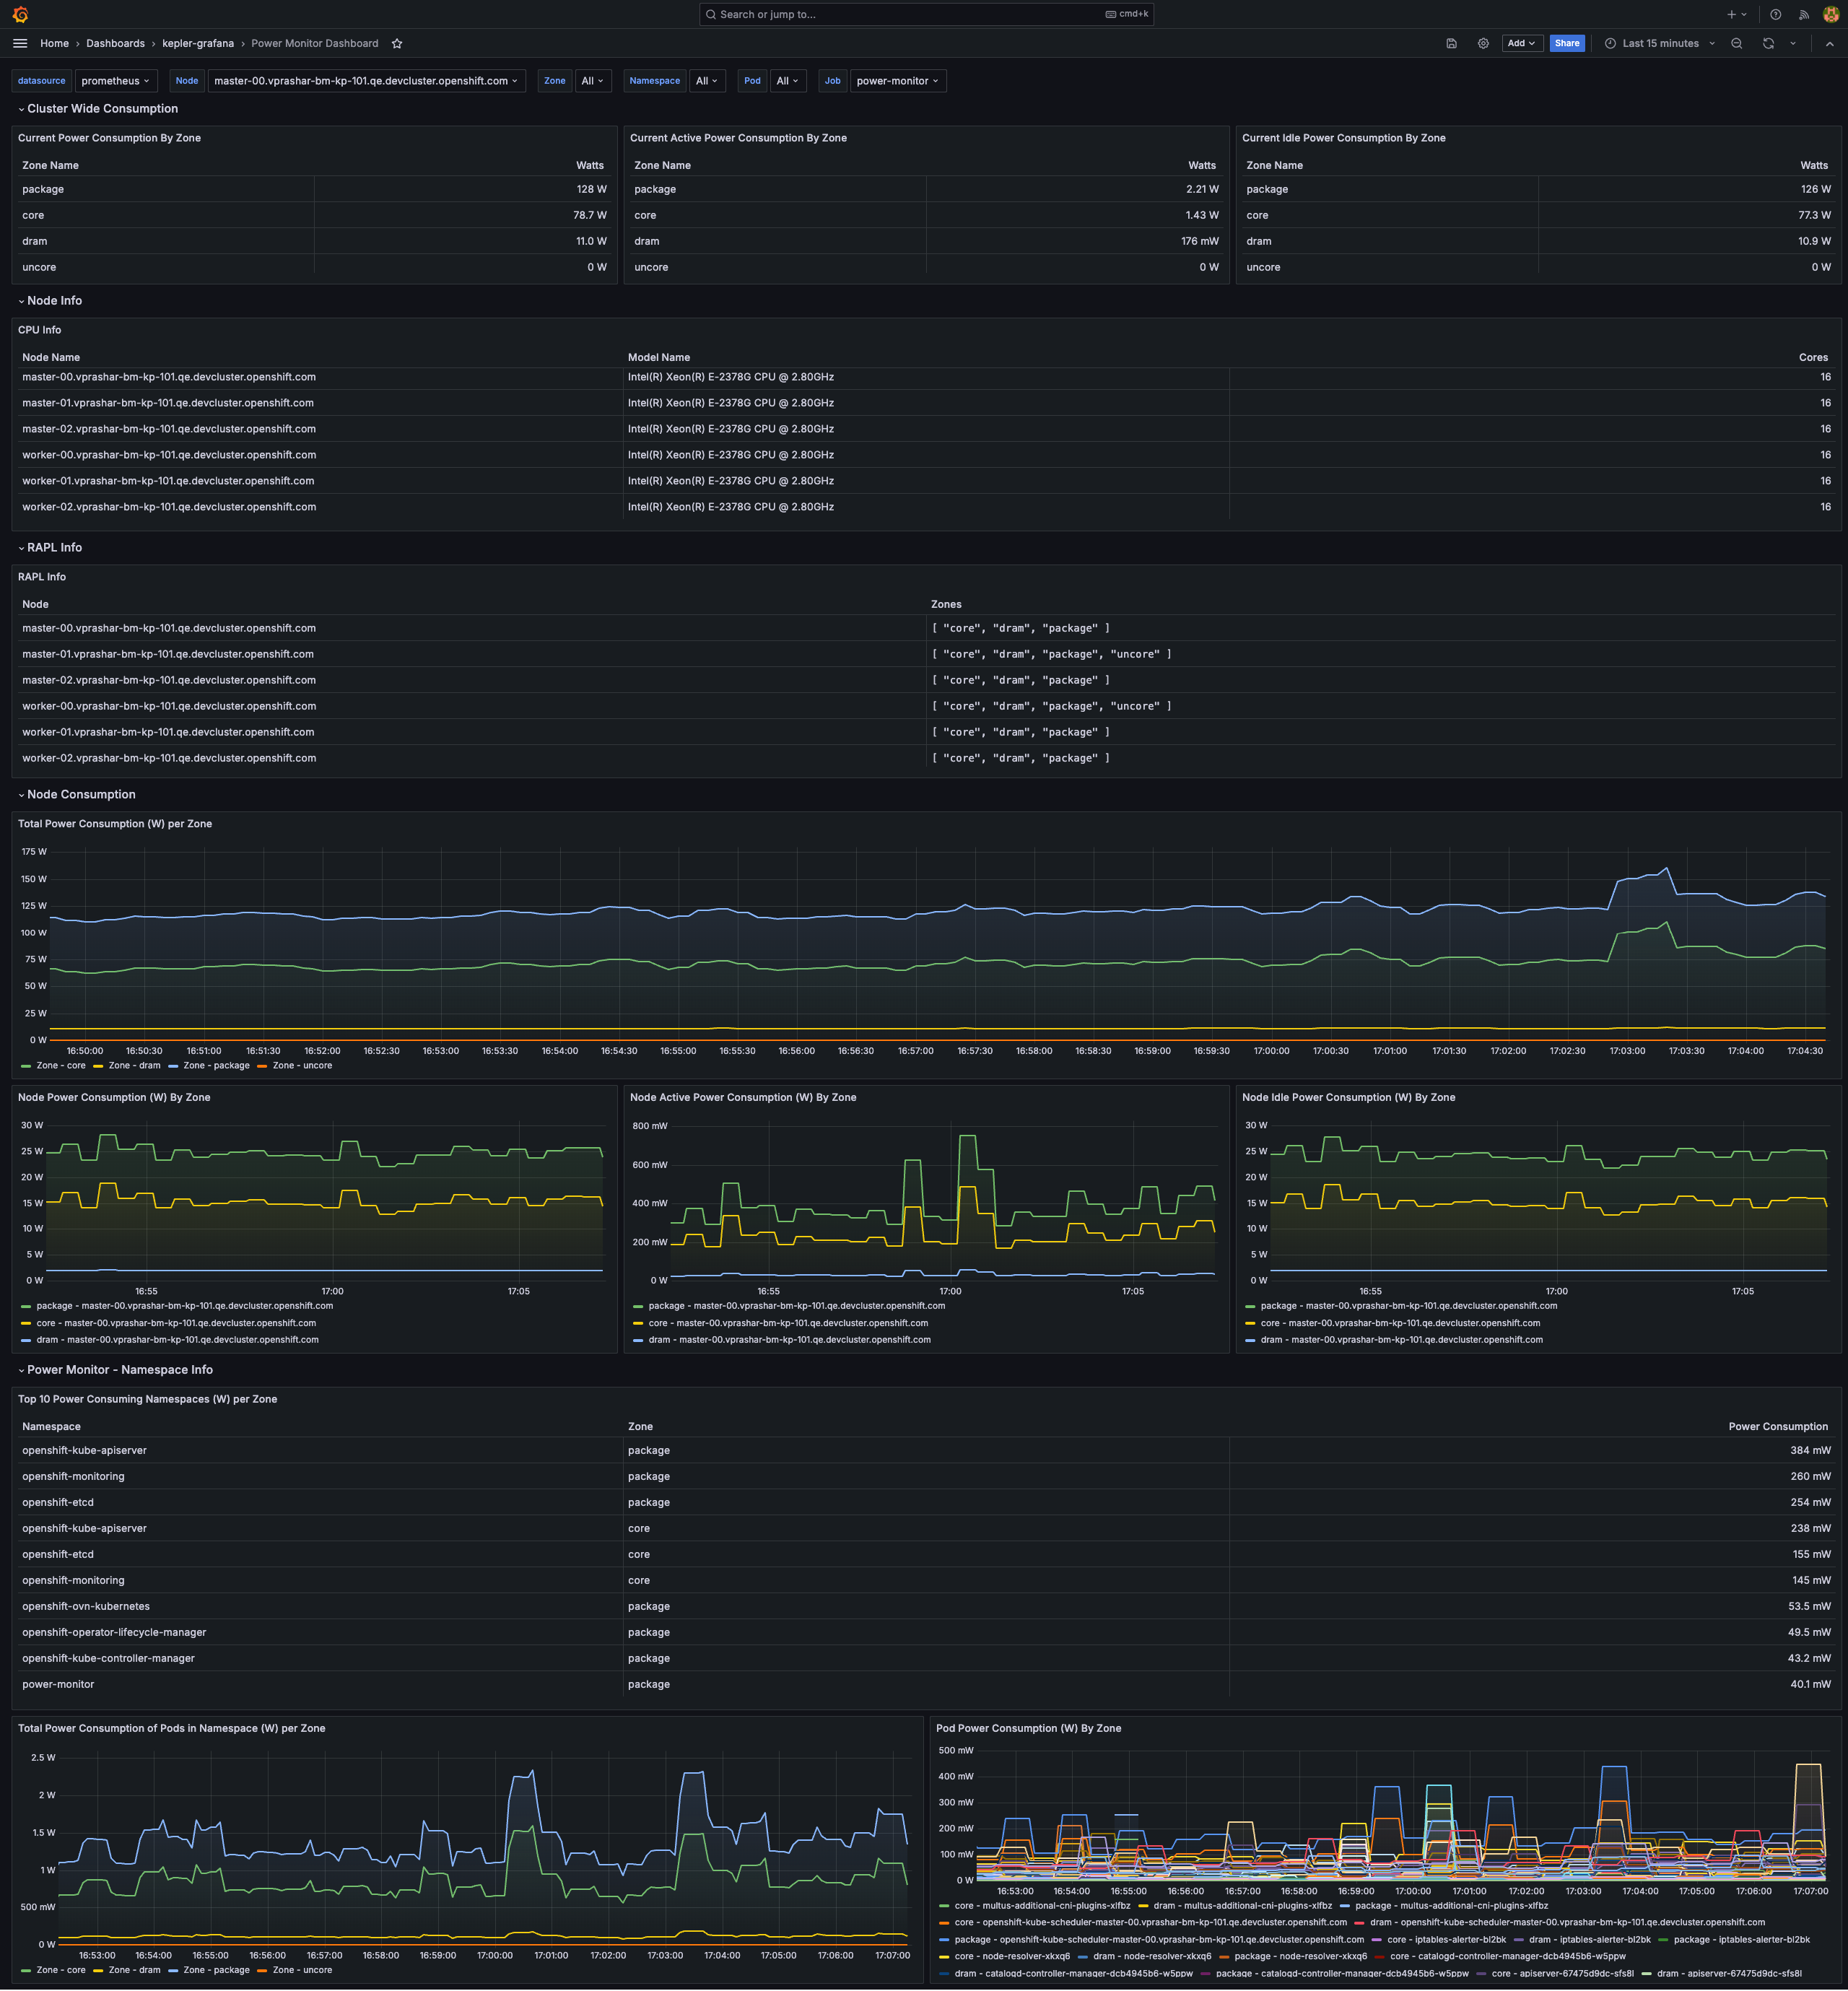This screenshot has width=1848, height=1991.
Task: Sort CPU Info table by Model Name
Action: [659, 357]
